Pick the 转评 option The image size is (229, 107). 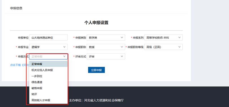pyautogui.click(x=48, y=94)
